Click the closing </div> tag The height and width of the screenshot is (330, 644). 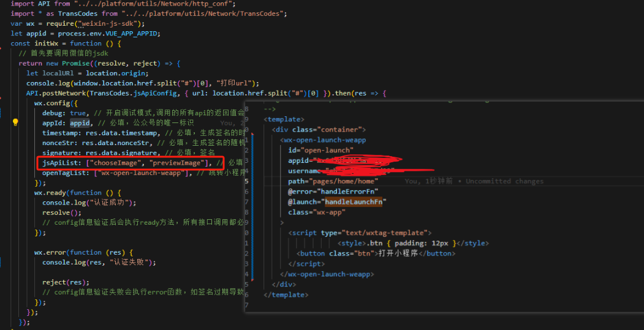coord(284,285)
